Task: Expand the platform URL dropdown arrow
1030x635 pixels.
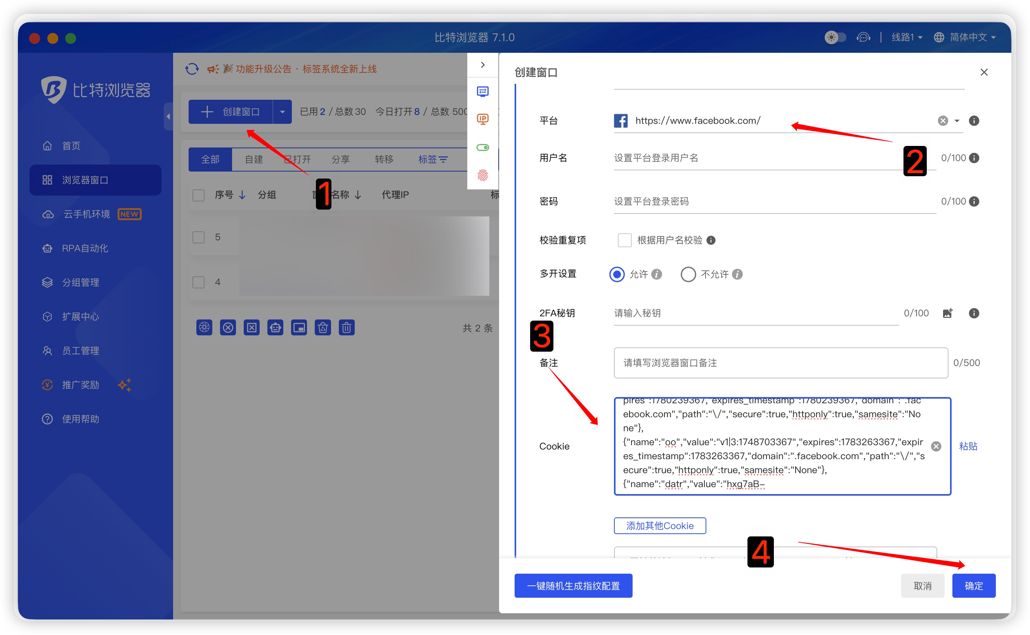Action: 957,121
